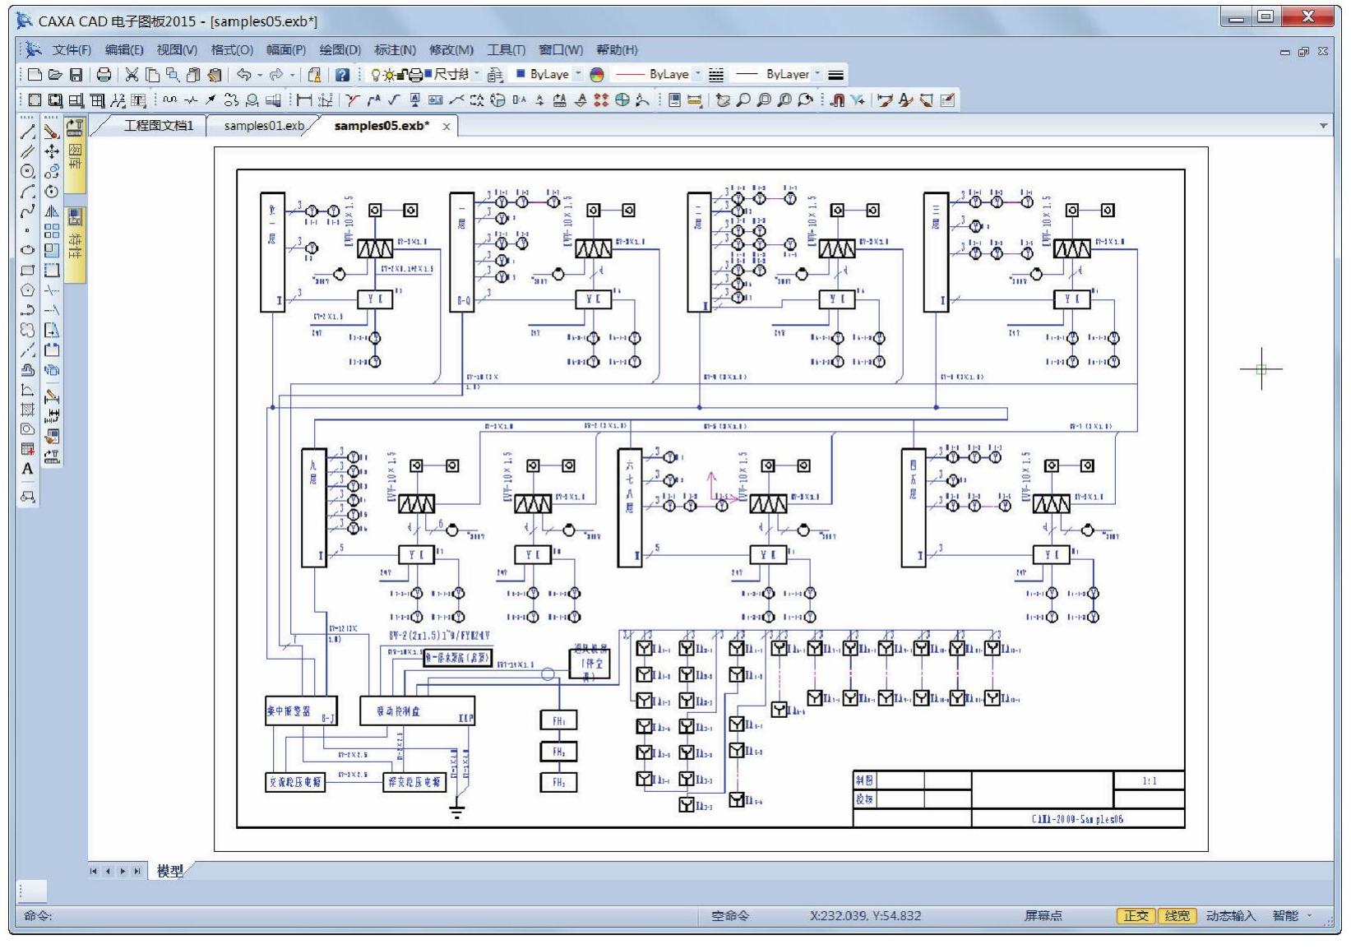Open the 特性 properties side panel
The height and width of the screenshot is (949, 1351).
[x=75, y=246]
